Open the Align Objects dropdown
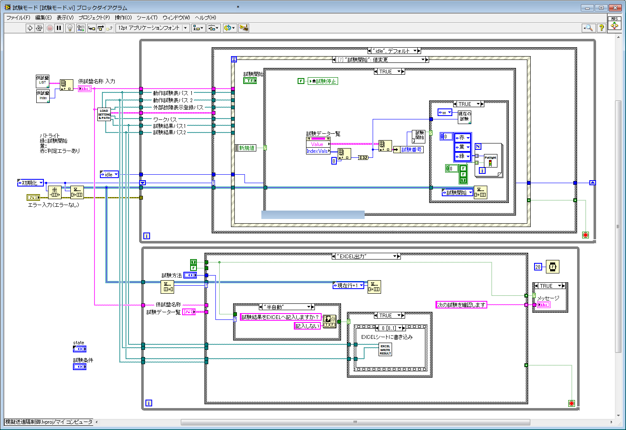Image resolution: width=626 pixels, height=430 pixels. pos(198,28)
